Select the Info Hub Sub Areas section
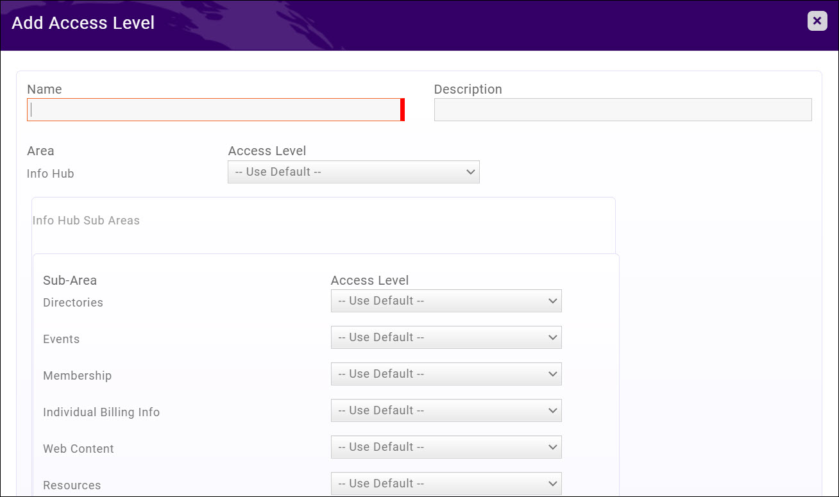 86,220
